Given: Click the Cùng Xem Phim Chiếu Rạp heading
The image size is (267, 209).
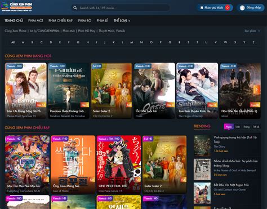Looking at the screenshot, I should point(27,128).
